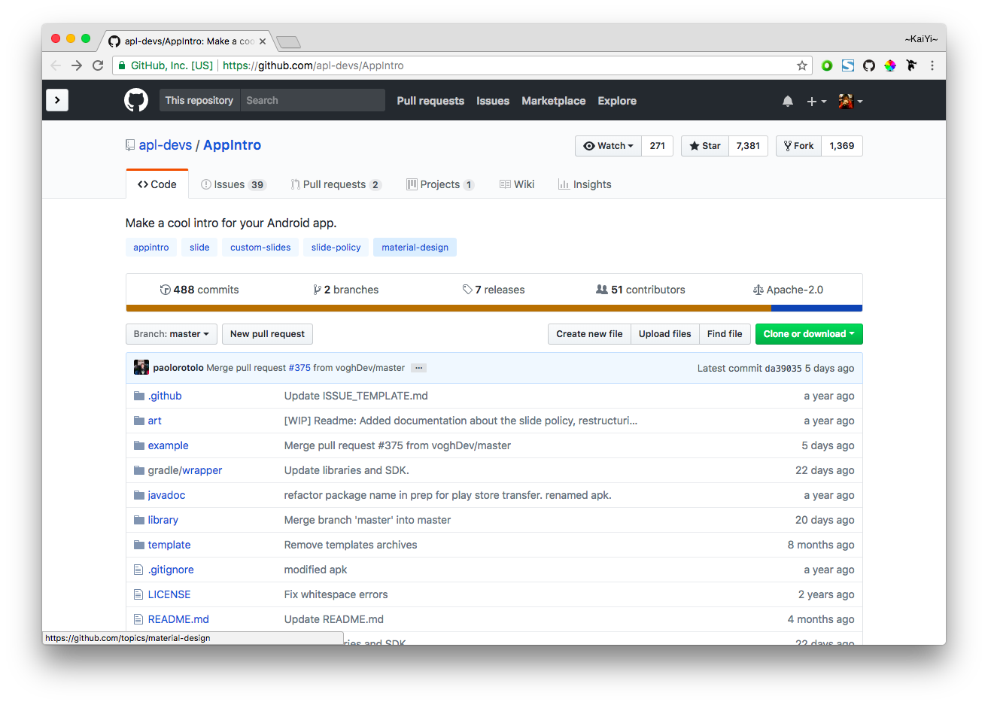
Task: Click the folder icon beside .github
Action: 139,396
